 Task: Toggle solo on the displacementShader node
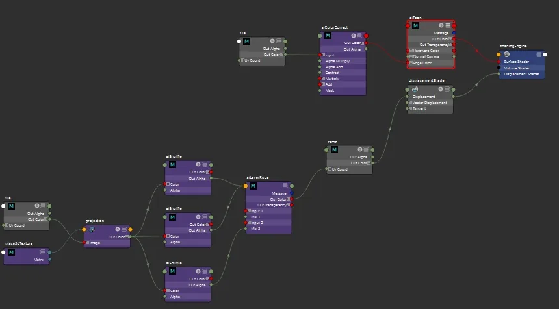[441, 89]
